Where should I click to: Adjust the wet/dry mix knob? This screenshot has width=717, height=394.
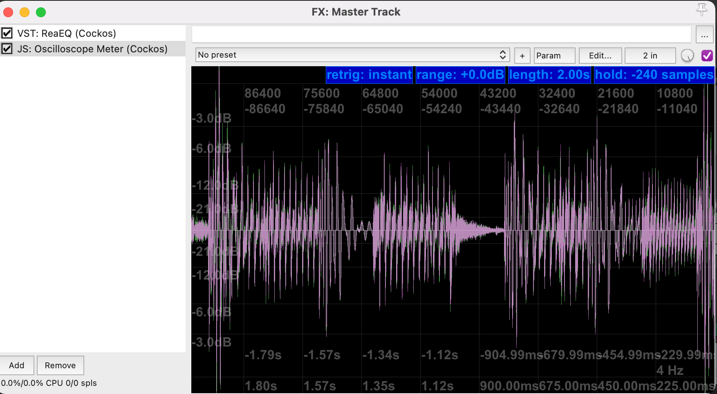[x=688, y=56]
